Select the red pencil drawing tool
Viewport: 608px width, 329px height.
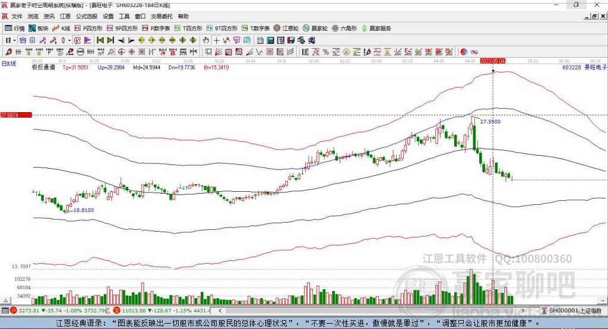tap(8, 52)
